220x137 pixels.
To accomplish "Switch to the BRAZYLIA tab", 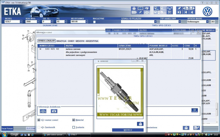I will (61, 41).
